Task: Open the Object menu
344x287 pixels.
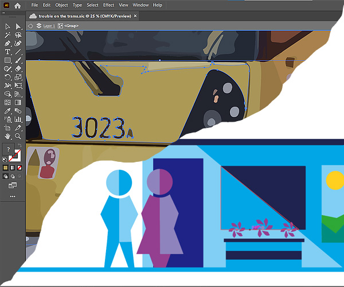Action: click(x=61, y=5)
